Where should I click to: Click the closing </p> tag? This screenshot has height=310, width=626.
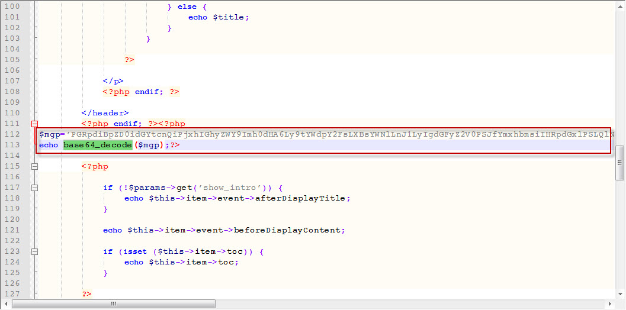pyautogui.click(x=113, y=82)
